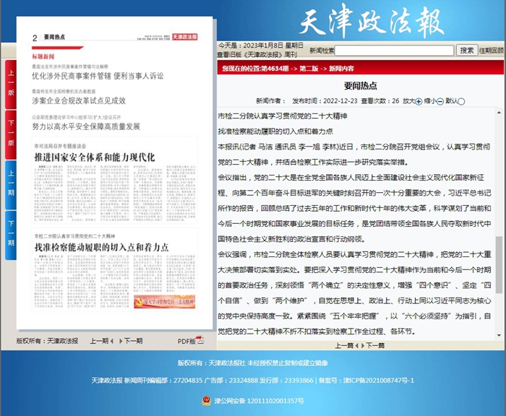This screenshot has height=416, width=506.
Task: Open next issue via blue 下一期 tab
Action: (x=11, y=234)
